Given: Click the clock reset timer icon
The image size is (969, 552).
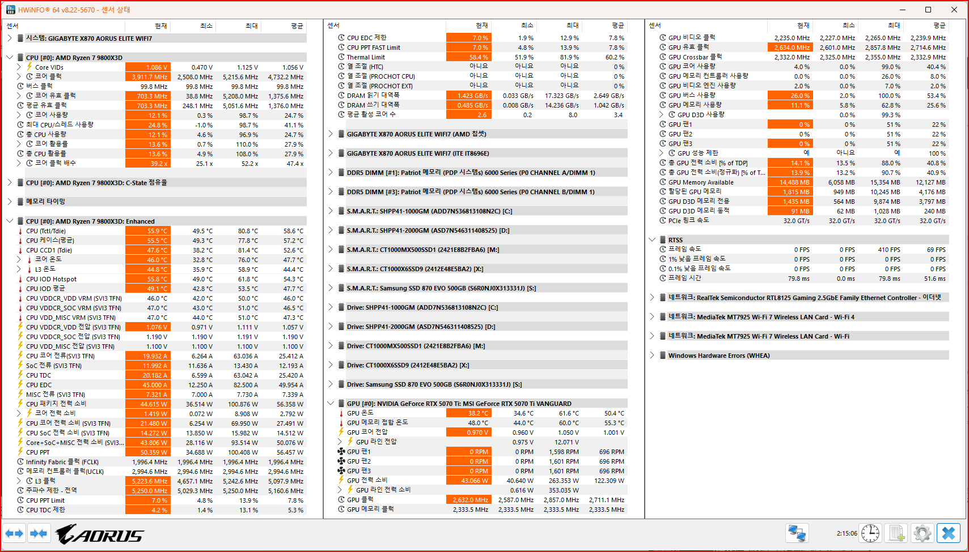Looking at the screenshot, I should (870, 533).
